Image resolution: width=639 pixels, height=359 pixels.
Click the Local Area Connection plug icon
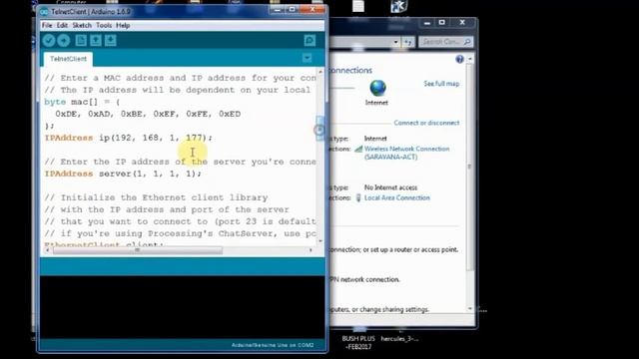pyautogui.click(x=358, y=197)
